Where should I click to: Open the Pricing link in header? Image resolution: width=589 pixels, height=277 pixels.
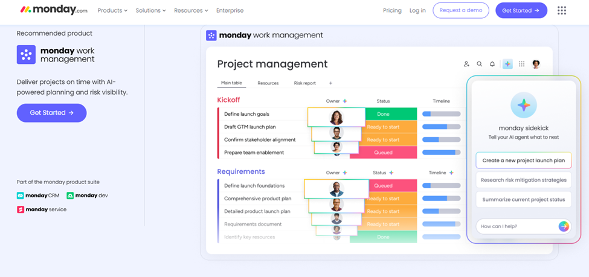click(x=392, y=10)
